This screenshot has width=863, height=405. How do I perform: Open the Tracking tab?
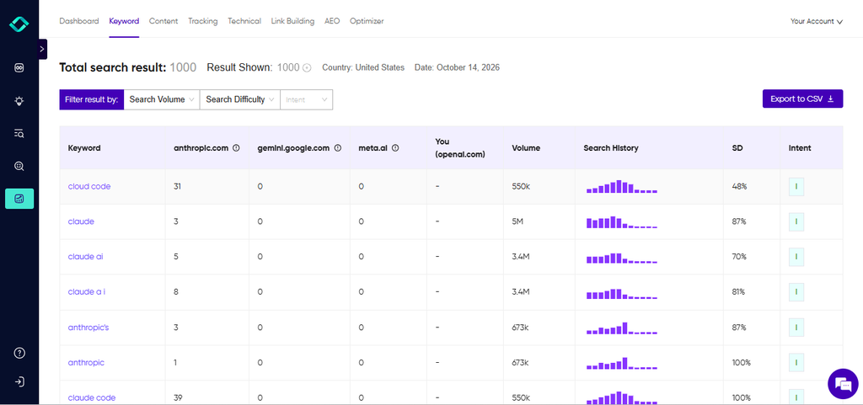point(202,21)
